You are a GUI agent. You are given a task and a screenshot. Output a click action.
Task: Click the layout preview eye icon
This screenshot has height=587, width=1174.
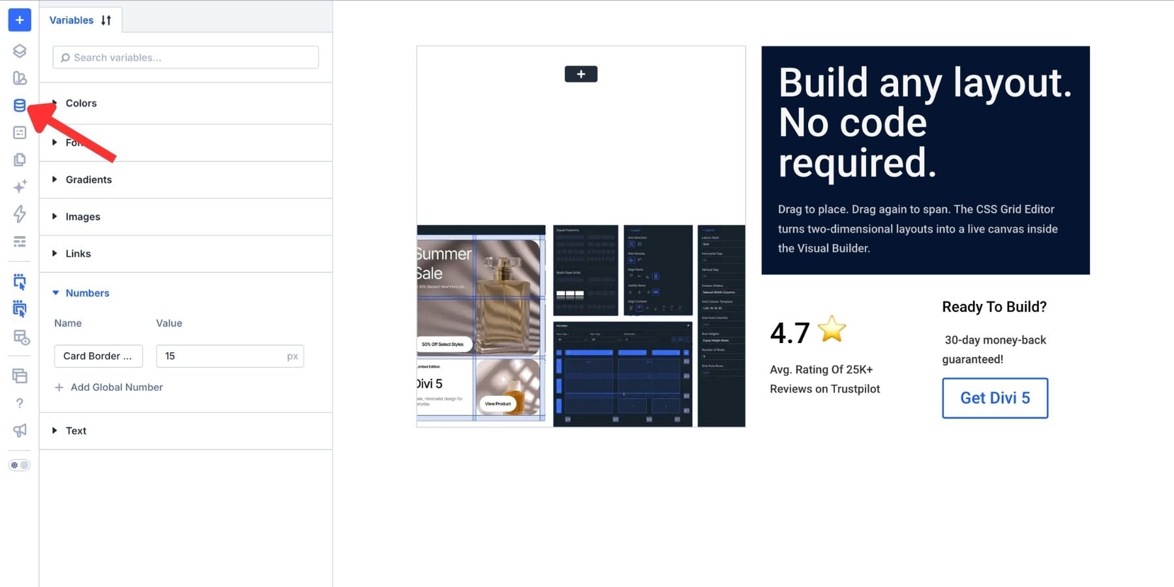pos(21,338)
